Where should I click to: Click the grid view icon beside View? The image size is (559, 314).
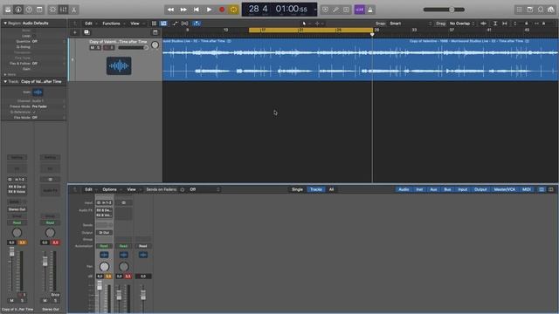click(x=154, y=24)
